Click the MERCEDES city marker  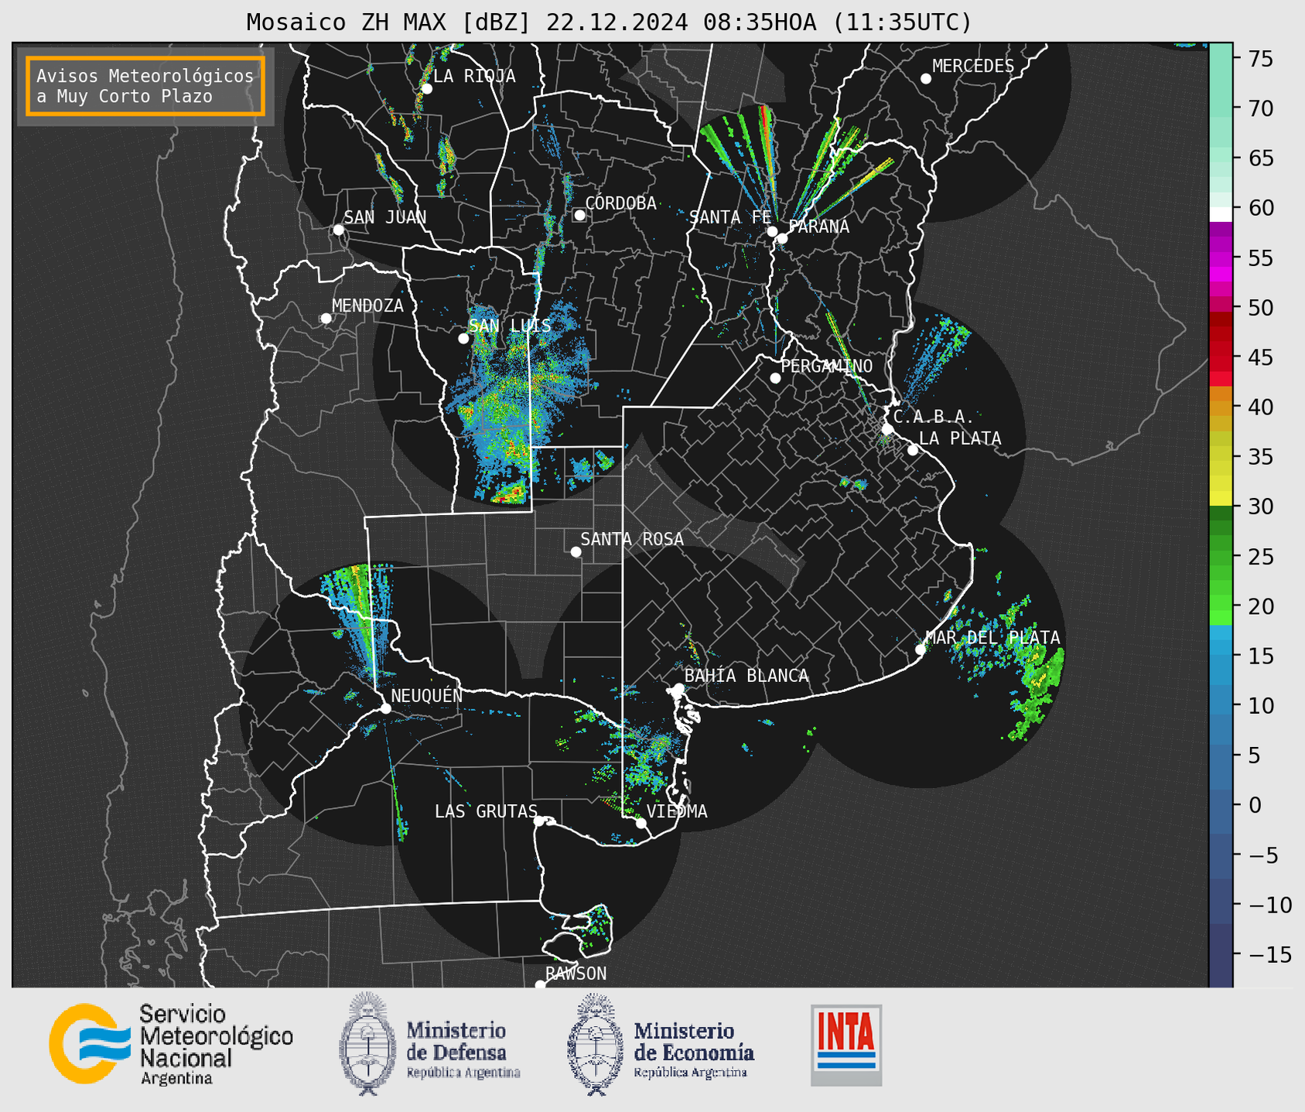926,79
